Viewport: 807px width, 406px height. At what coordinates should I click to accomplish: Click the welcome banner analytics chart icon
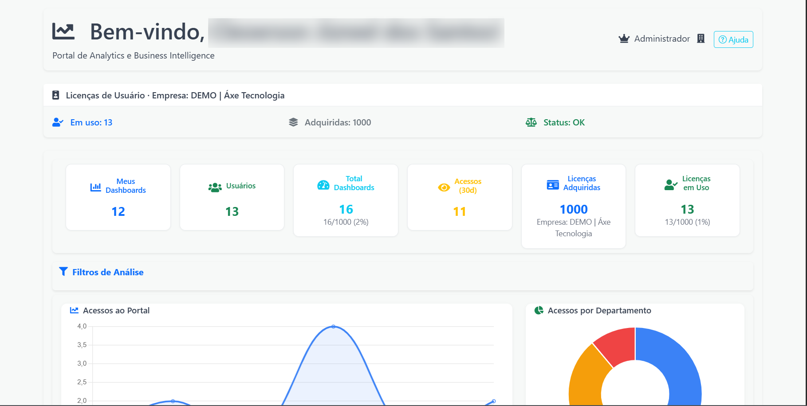click(63, 31)
